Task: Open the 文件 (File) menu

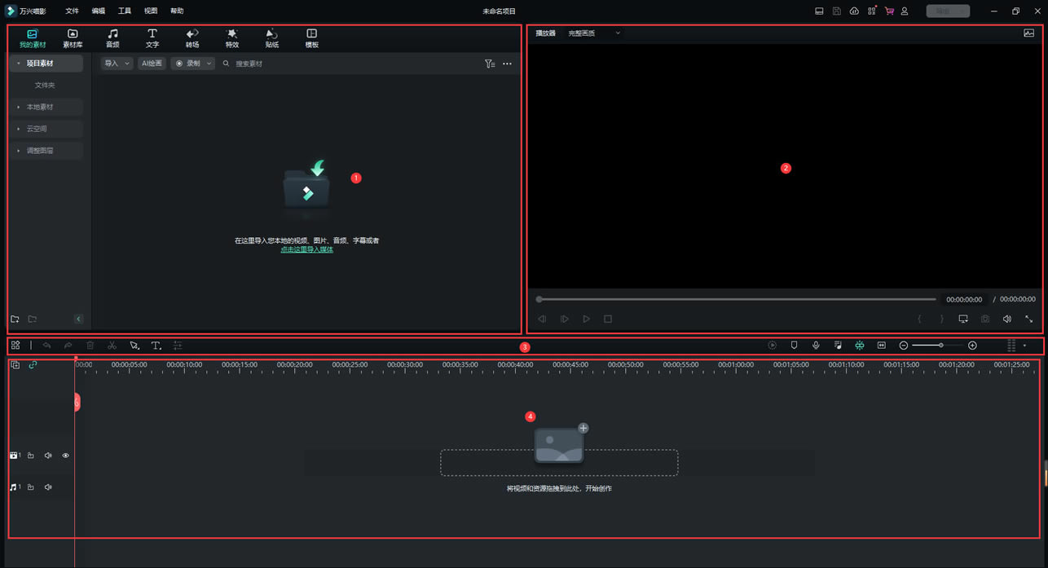Action: (72, 11)
